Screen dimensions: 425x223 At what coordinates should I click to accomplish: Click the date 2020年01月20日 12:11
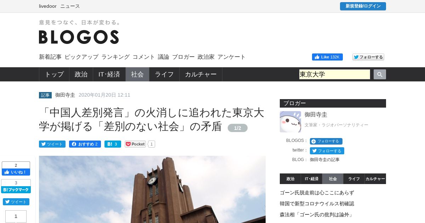coord(104,95)
